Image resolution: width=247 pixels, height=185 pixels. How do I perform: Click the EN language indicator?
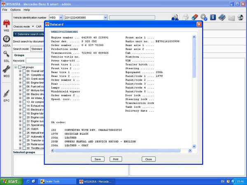point(223,181)
